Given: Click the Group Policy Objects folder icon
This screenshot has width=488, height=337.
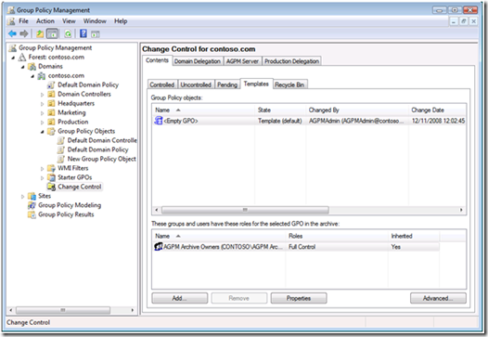Looking at the screenshot, I should (x=51, y=131).
